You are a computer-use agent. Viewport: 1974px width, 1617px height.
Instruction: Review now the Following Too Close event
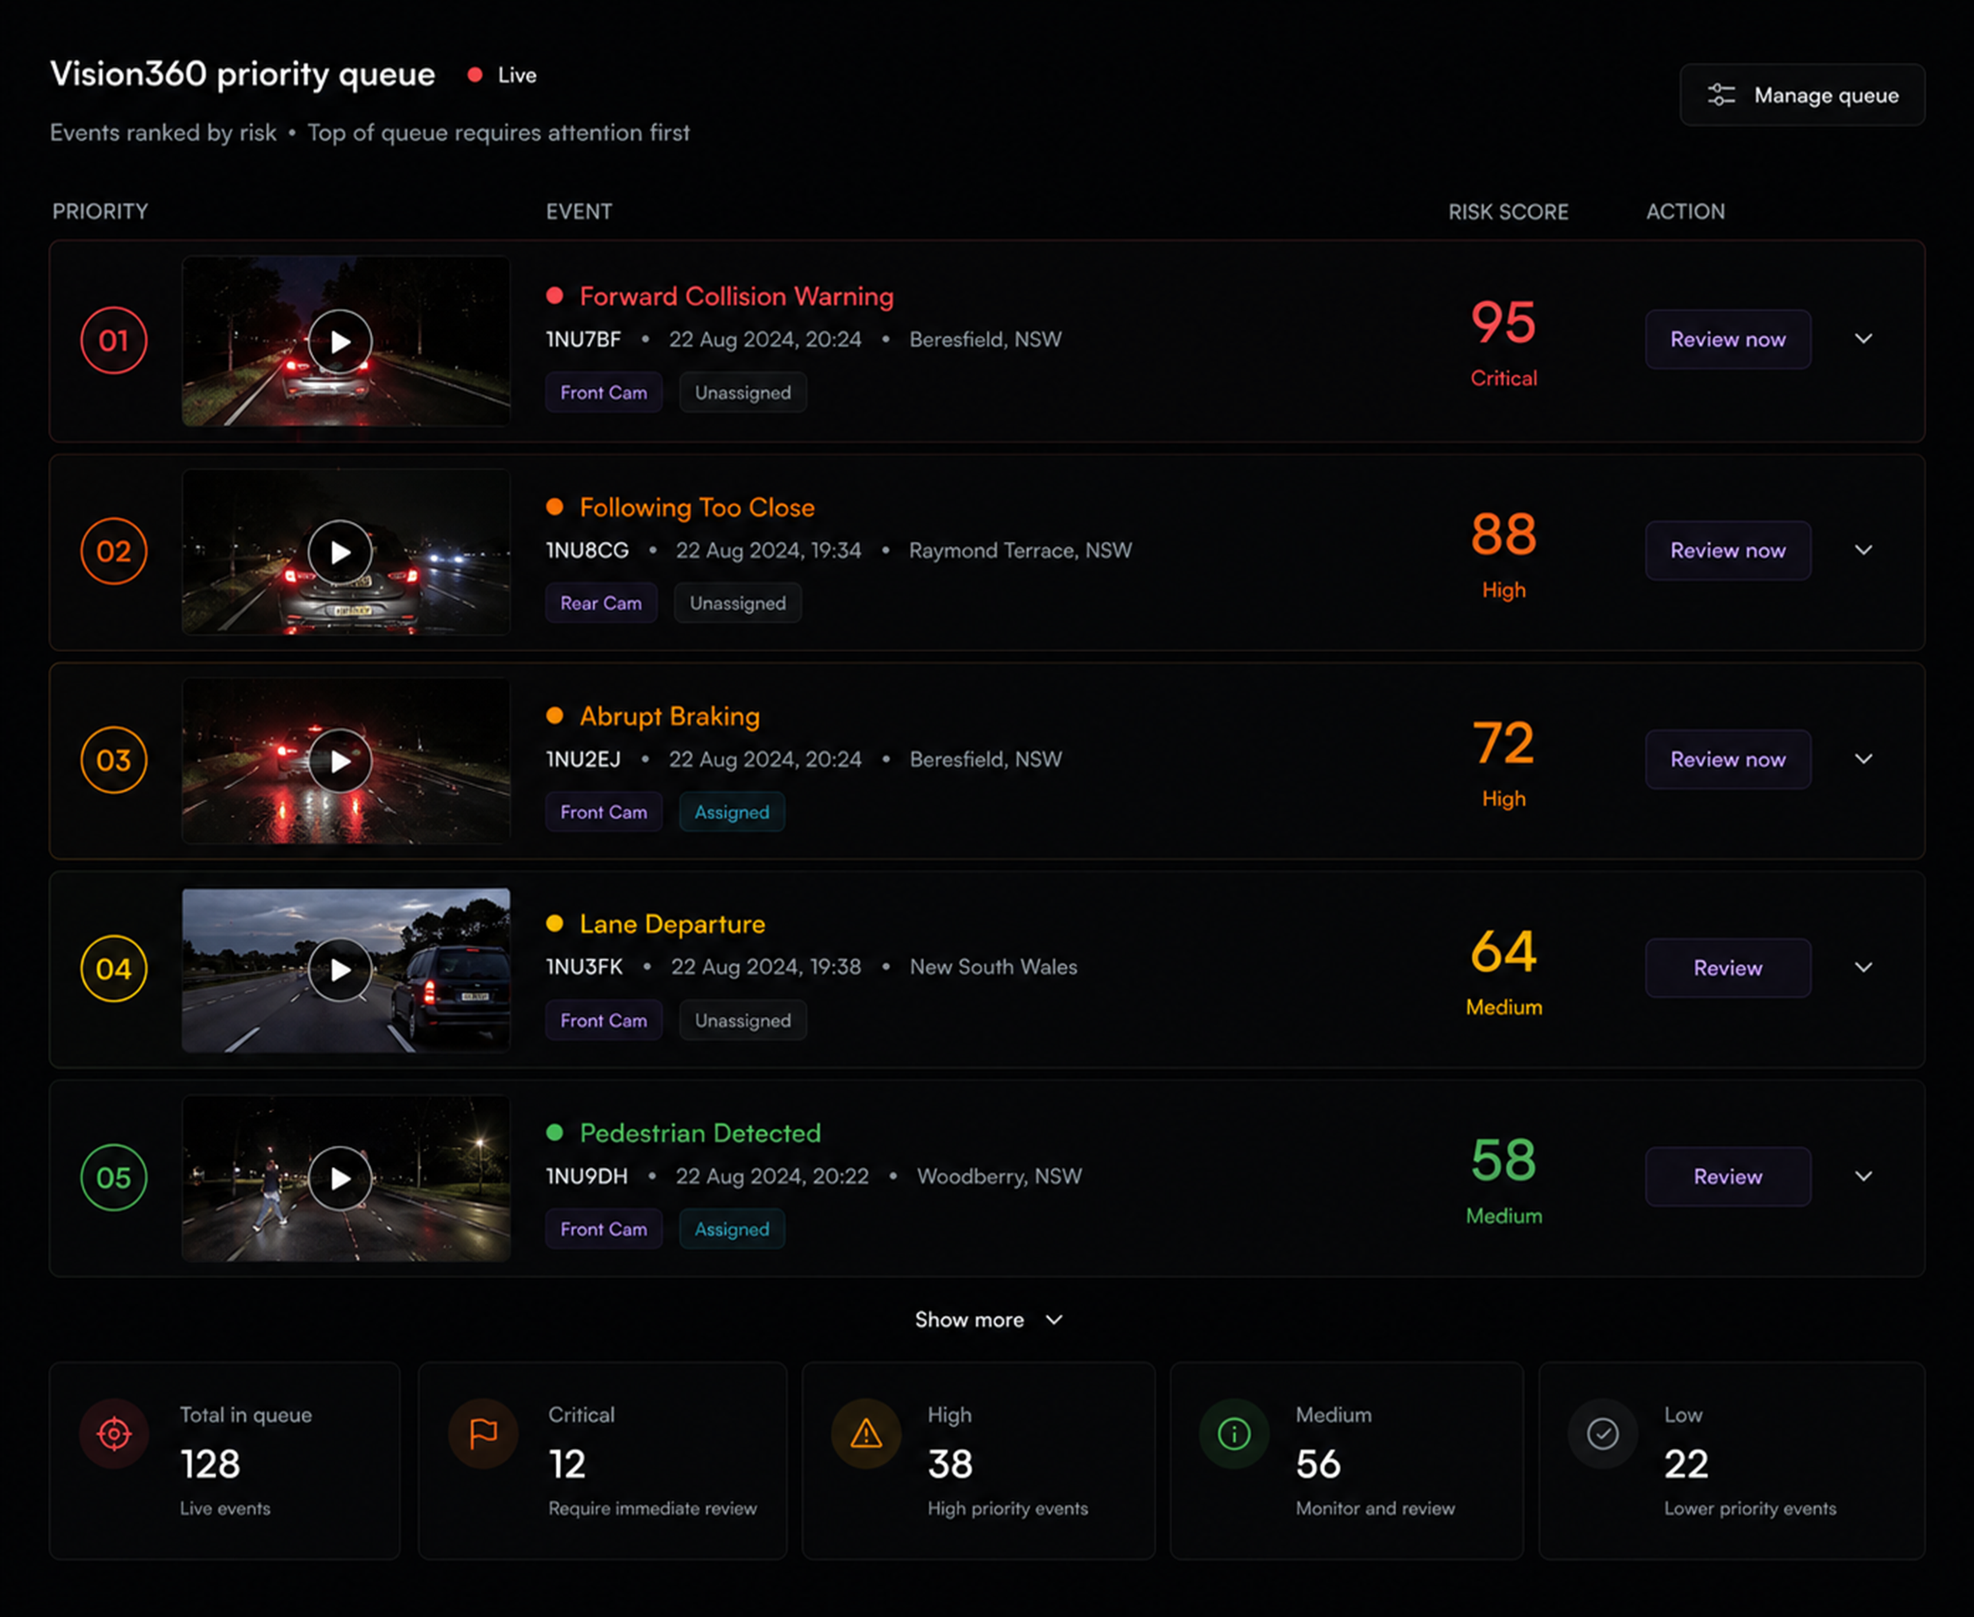(x=1728, y=550)
